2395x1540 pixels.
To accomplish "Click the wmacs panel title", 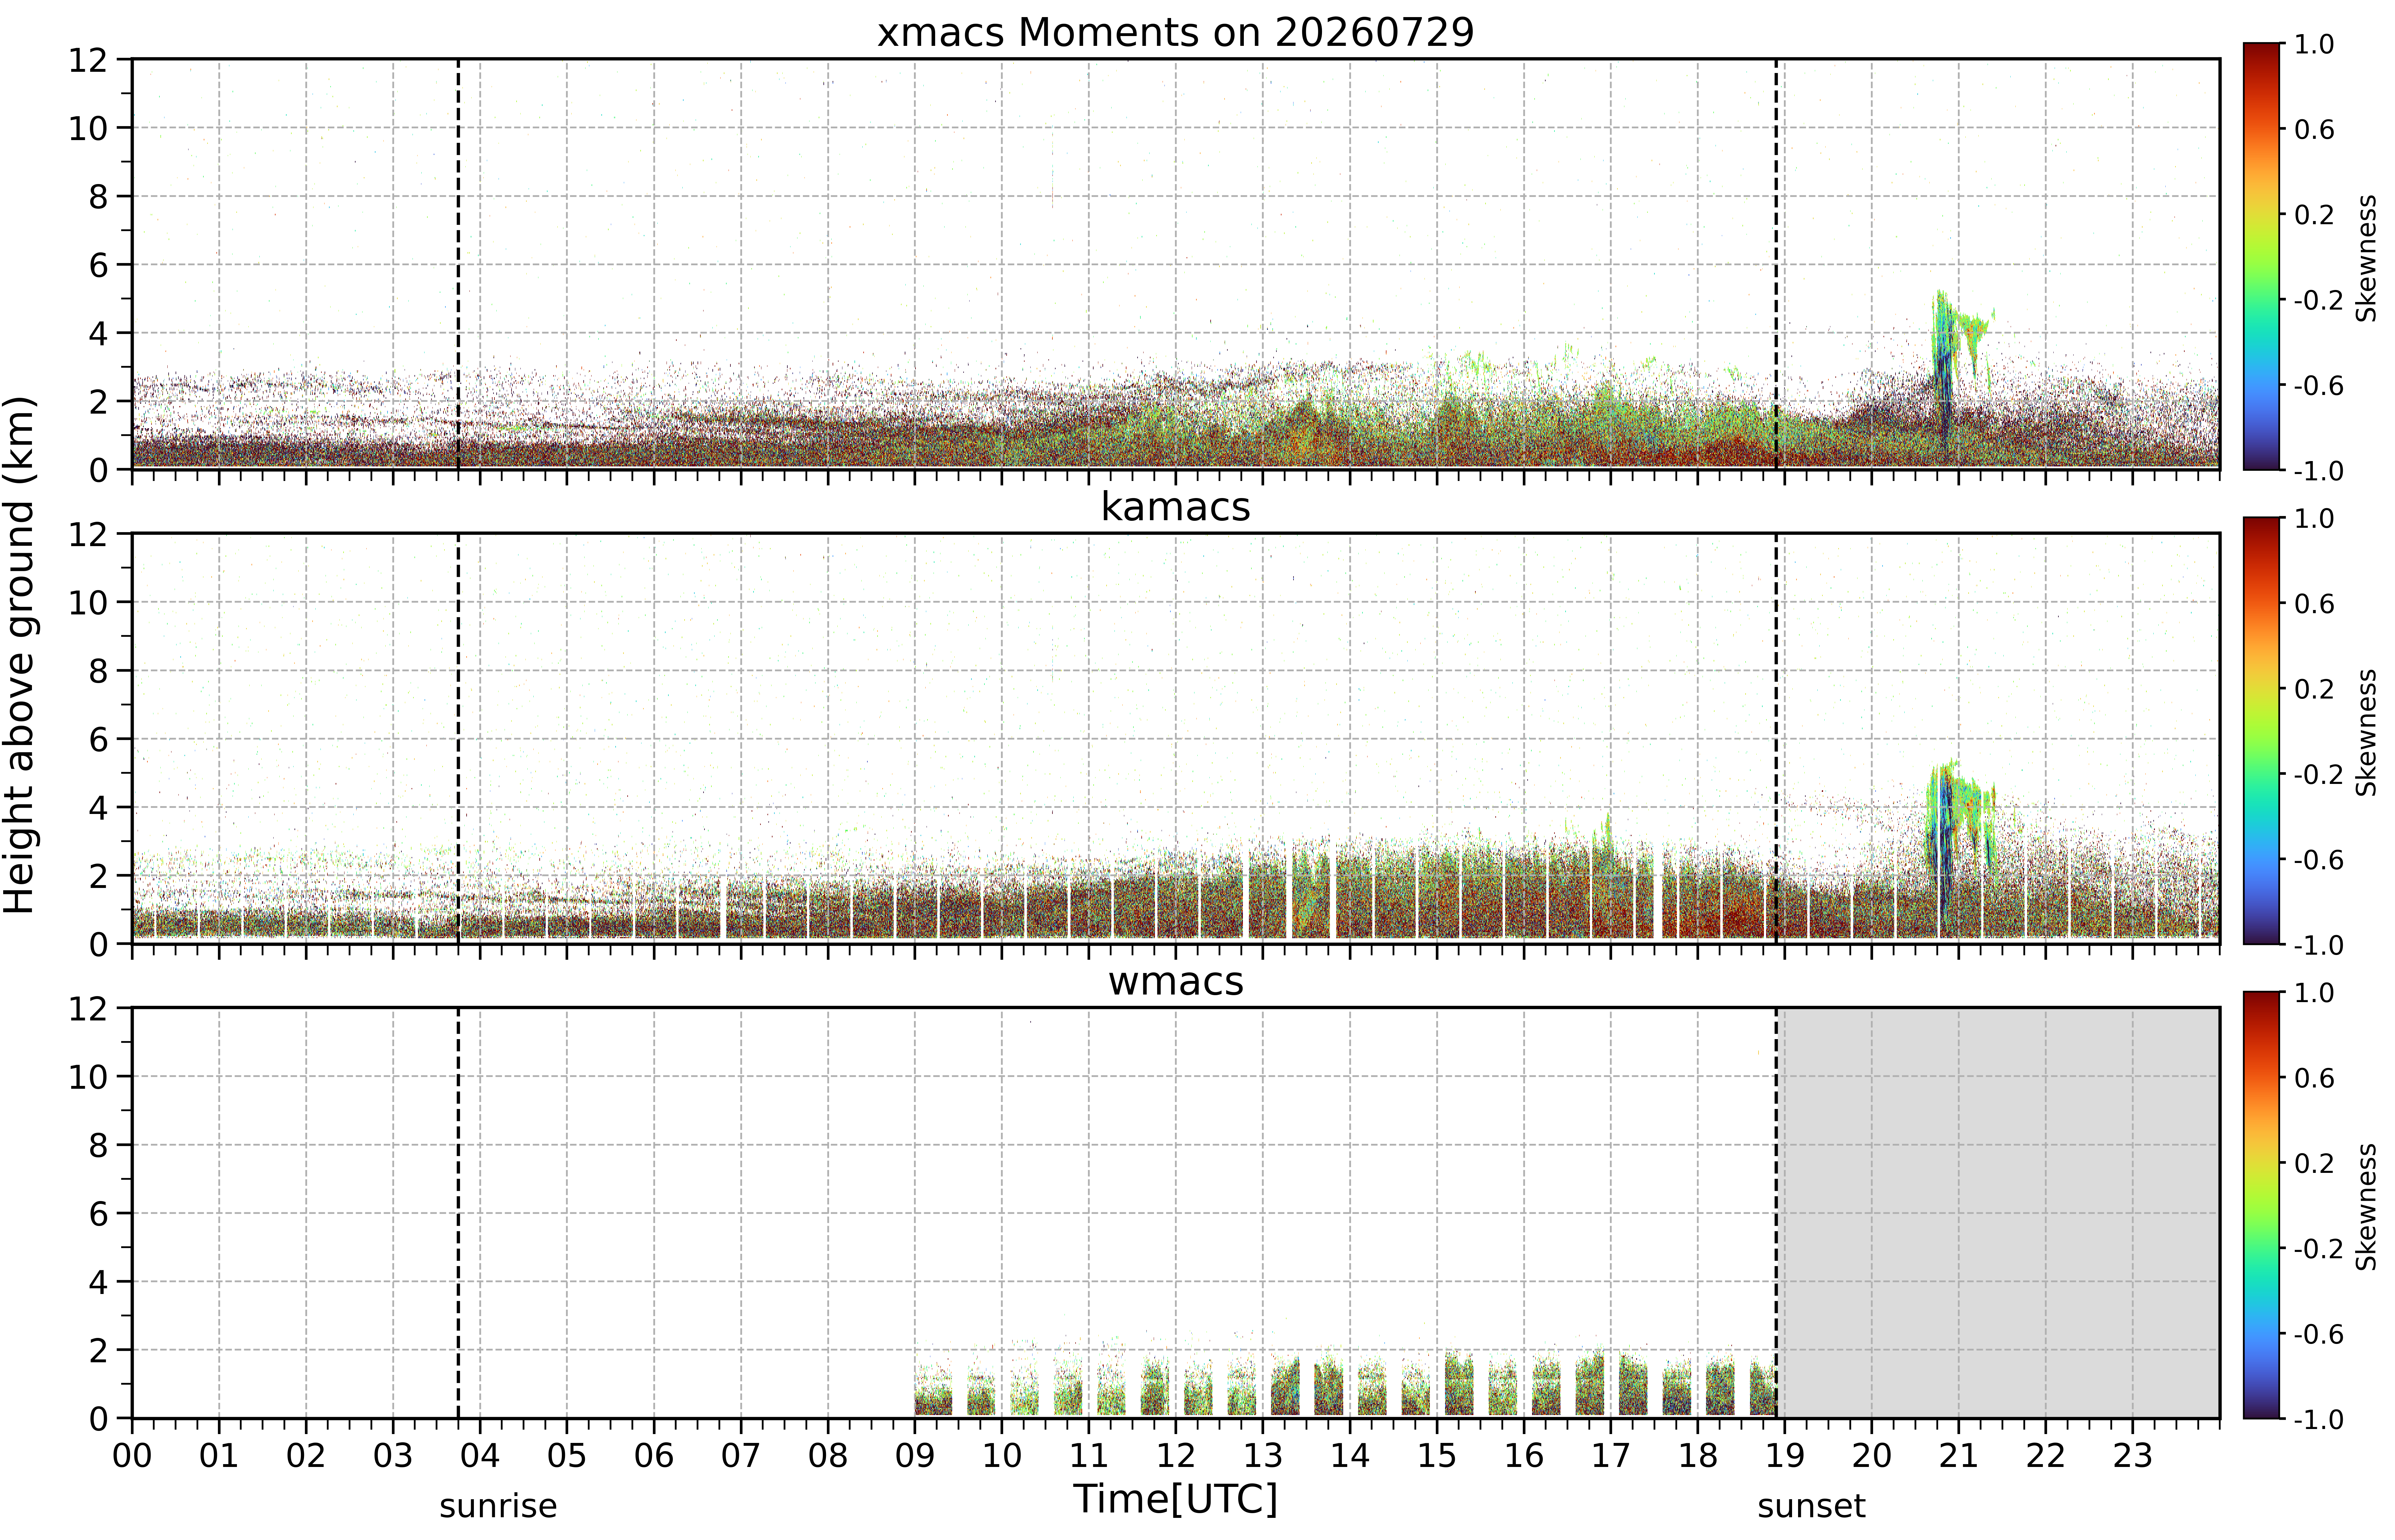I will 1176,981.
